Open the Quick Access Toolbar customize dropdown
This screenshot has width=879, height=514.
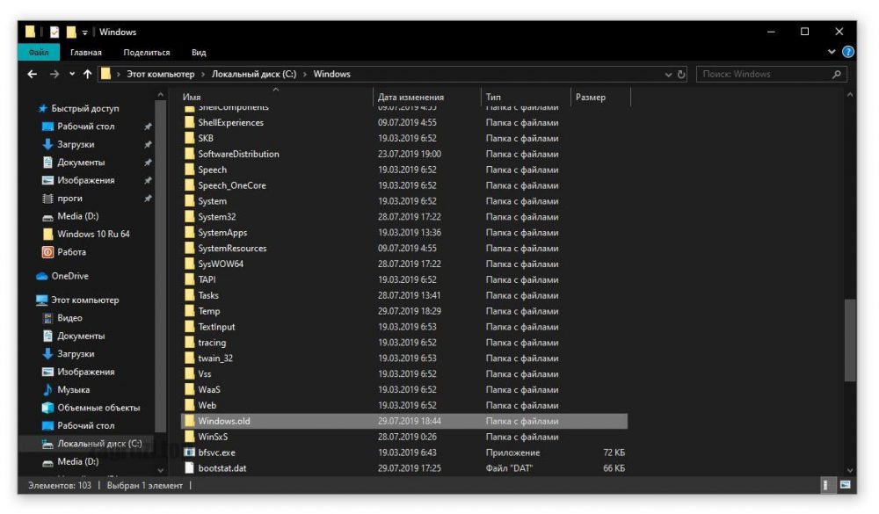[85, 33]
